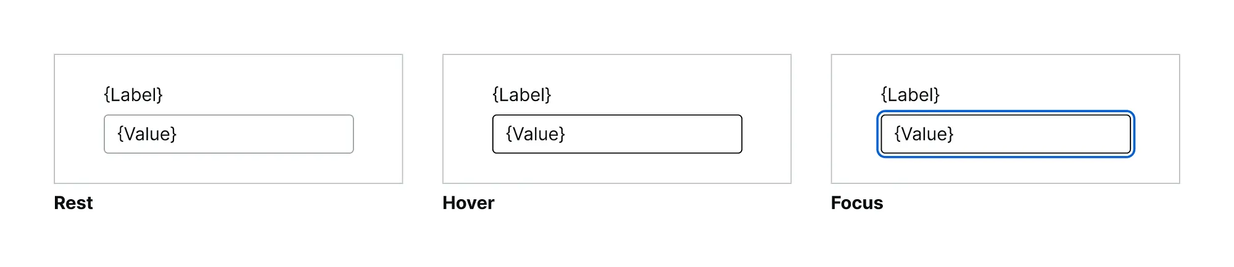Click the blue focus ring outline
The height and width of the screenshot is (267, 1234).
1006,112
